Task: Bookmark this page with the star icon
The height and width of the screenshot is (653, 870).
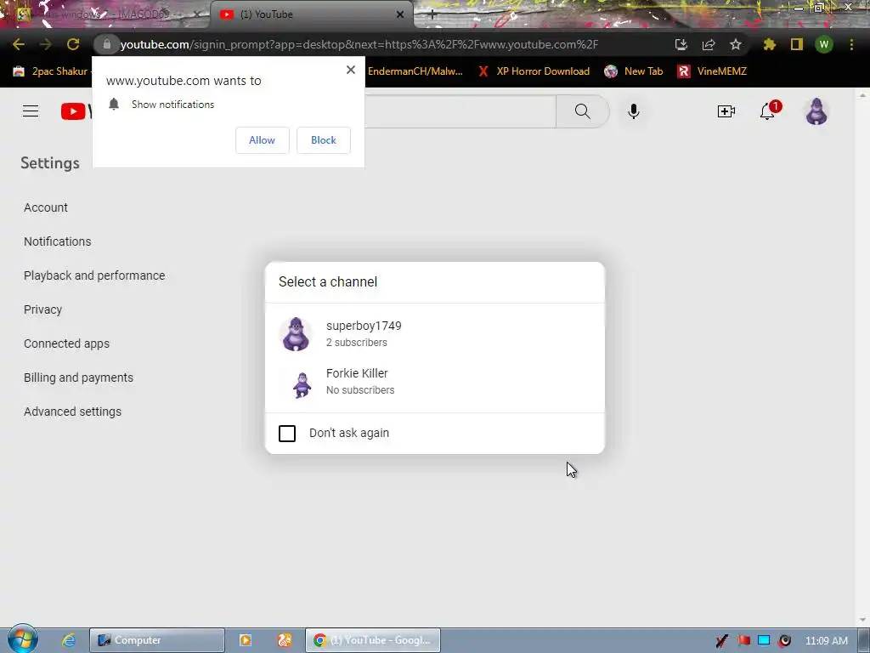Action: [x=736, y=44]
